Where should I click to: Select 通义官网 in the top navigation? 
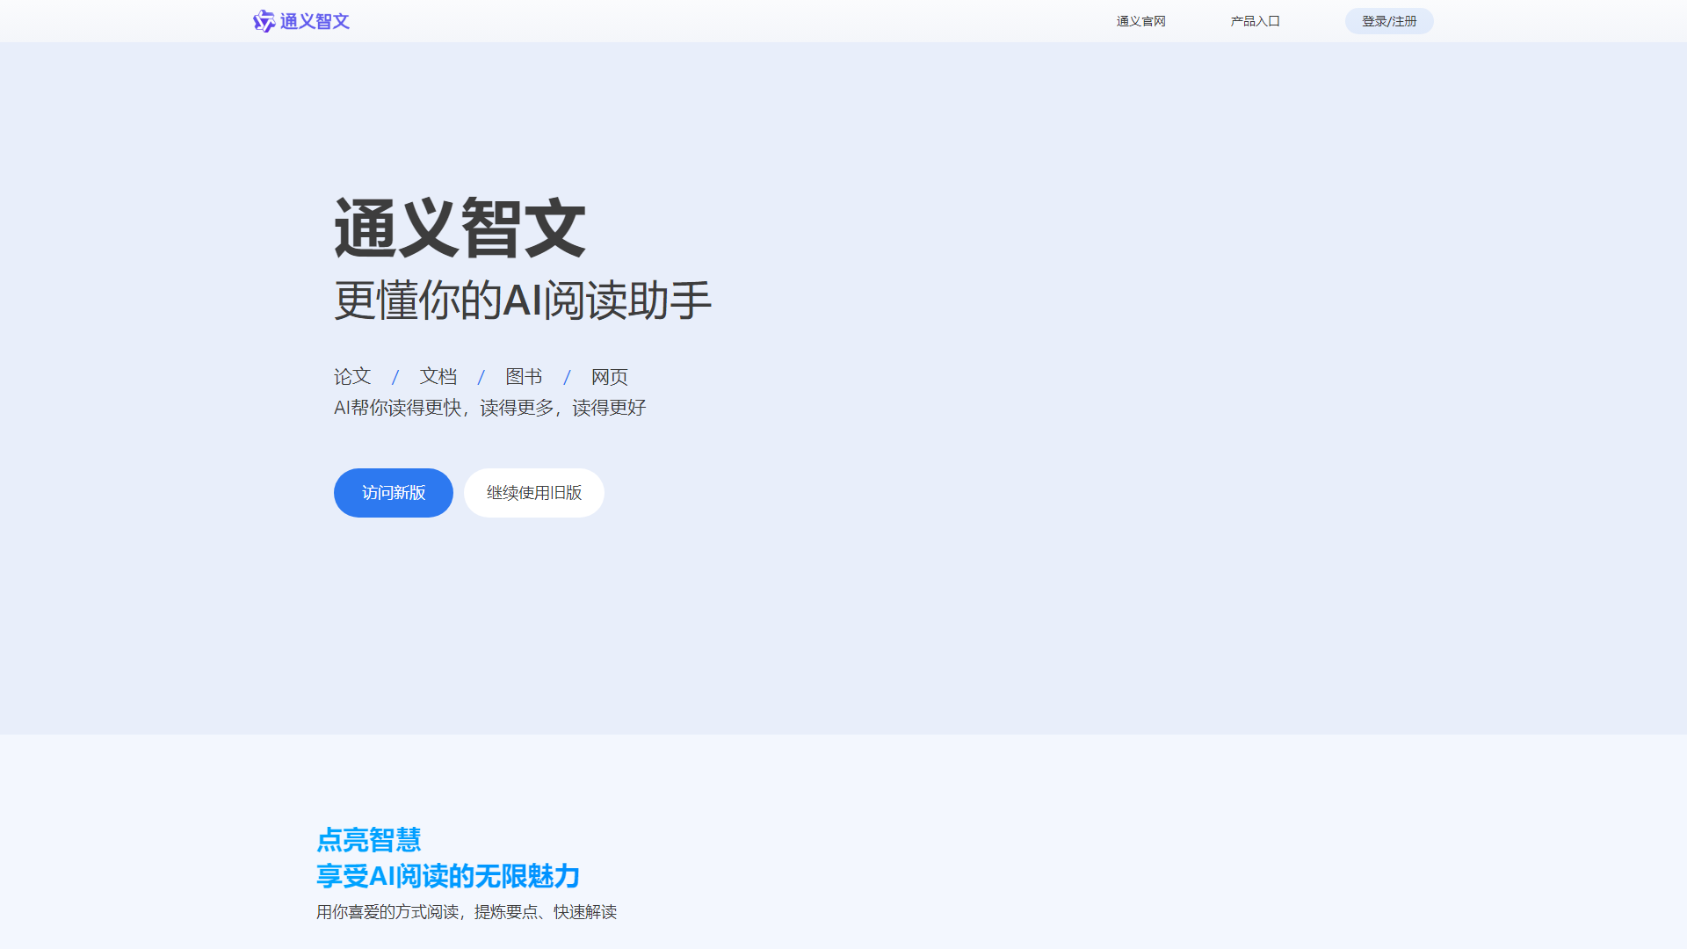click(x=1140, y=21)
